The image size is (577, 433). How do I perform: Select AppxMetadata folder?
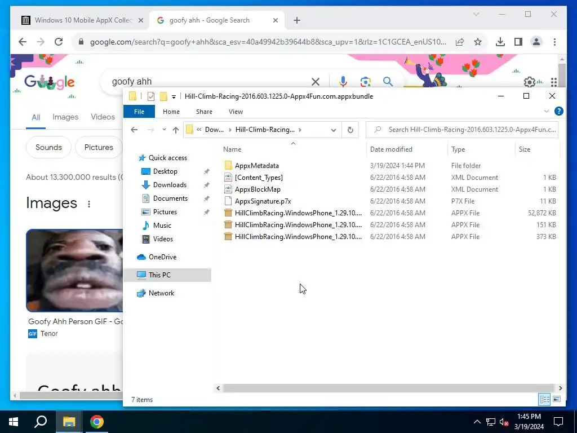pos(257,166)
